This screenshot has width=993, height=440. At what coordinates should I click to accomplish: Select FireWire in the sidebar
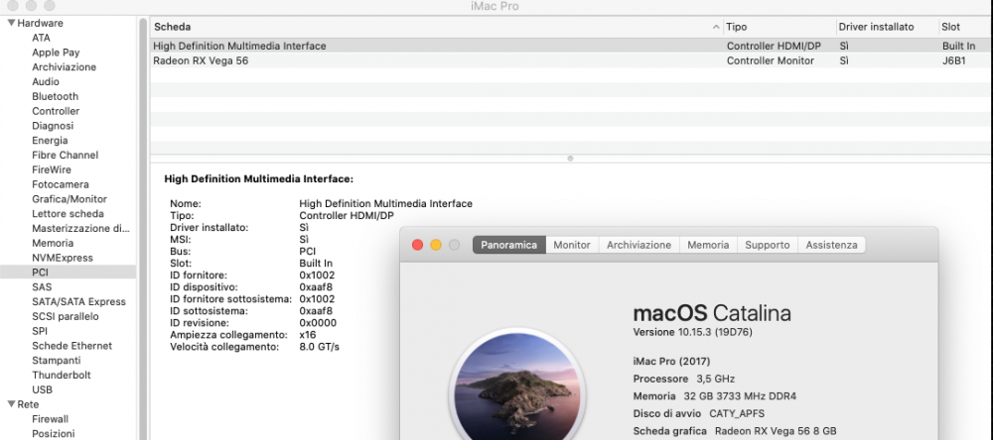tap(52, 169)
